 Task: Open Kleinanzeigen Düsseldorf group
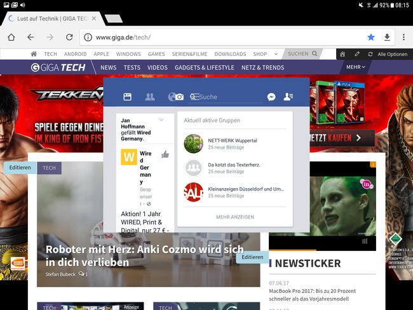235,192
